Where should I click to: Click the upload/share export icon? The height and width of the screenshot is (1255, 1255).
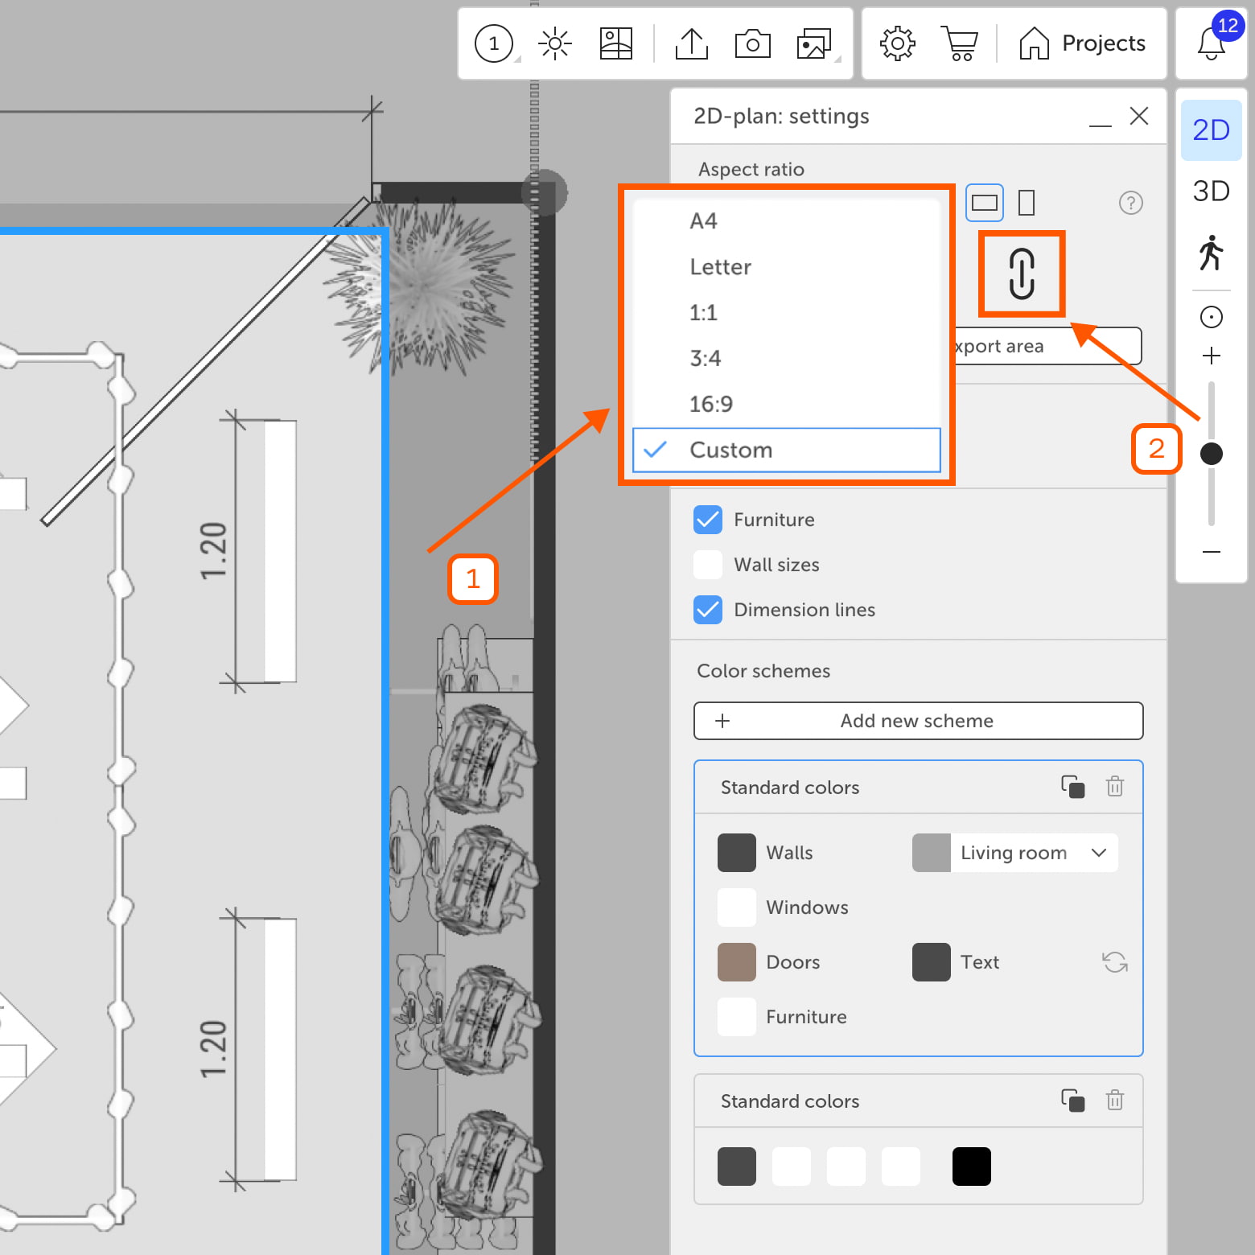[692, 43]
